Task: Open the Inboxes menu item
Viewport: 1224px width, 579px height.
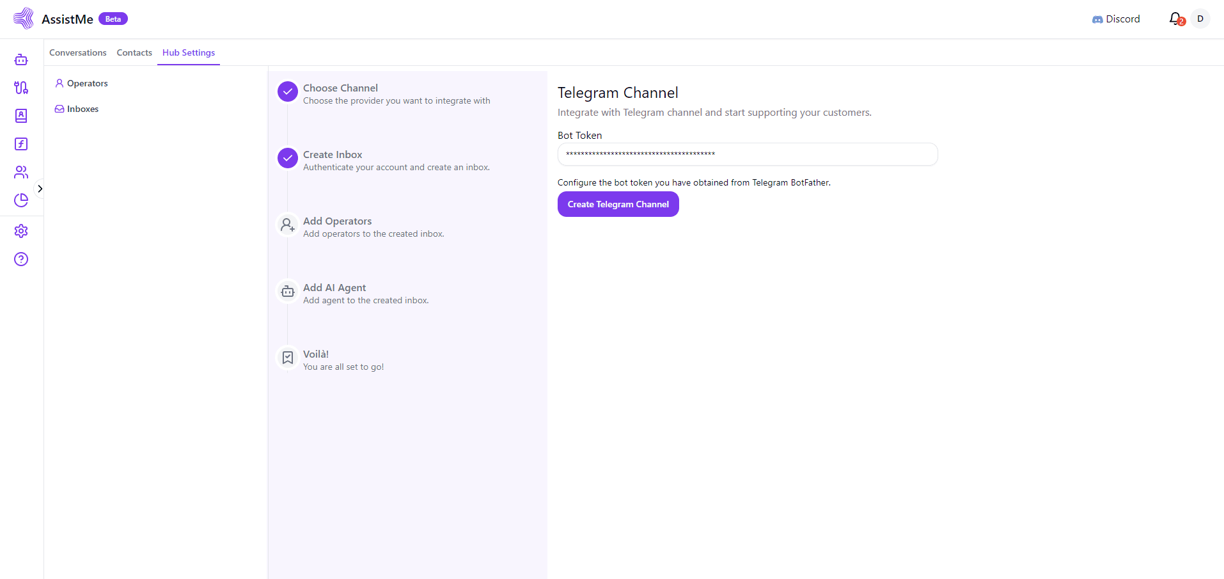Action: point(77,109)
